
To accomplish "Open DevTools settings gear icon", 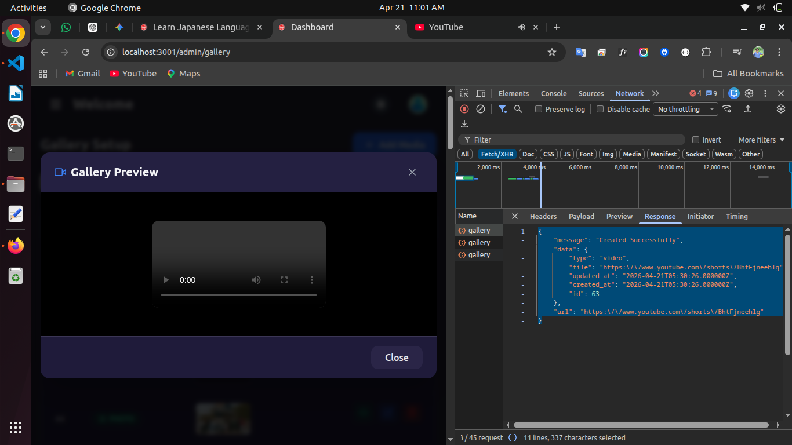I will click(x=749, y=93).
